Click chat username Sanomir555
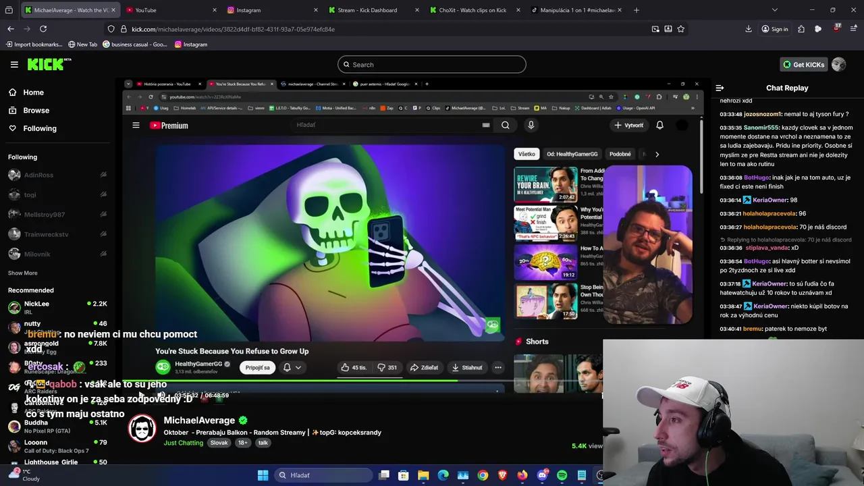This screenshot has width=864, height=486. pyautogui.click(x=761, y=128)
